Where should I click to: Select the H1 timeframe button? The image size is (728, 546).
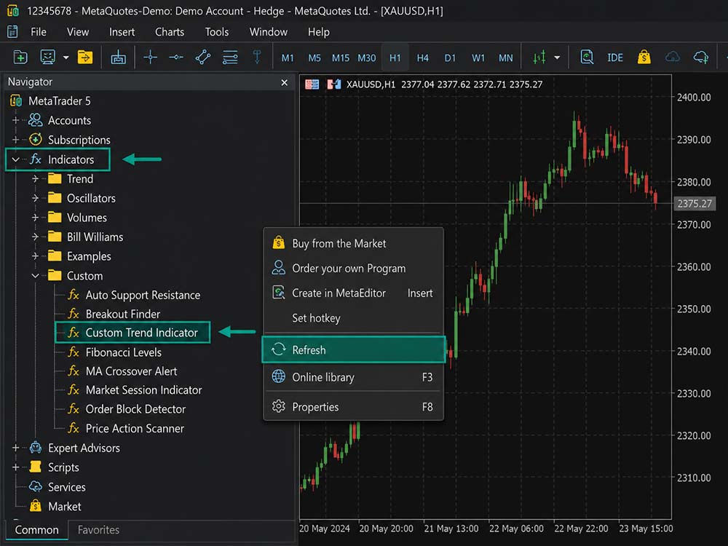(x=395, y=58)
